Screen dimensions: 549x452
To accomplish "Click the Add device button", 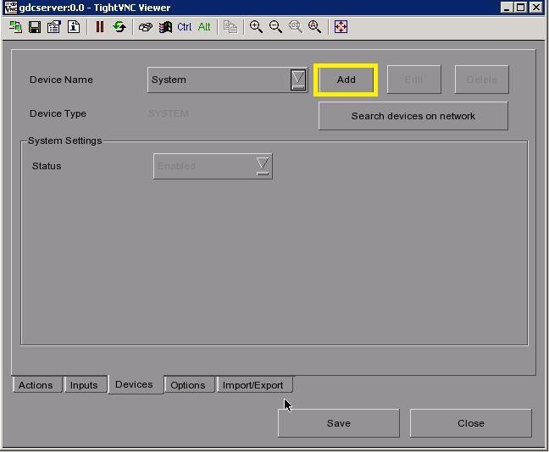I will 346,80.
